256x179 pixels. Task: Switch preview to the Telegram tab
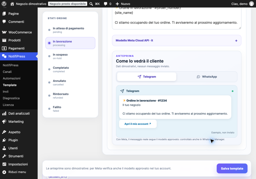146,77
